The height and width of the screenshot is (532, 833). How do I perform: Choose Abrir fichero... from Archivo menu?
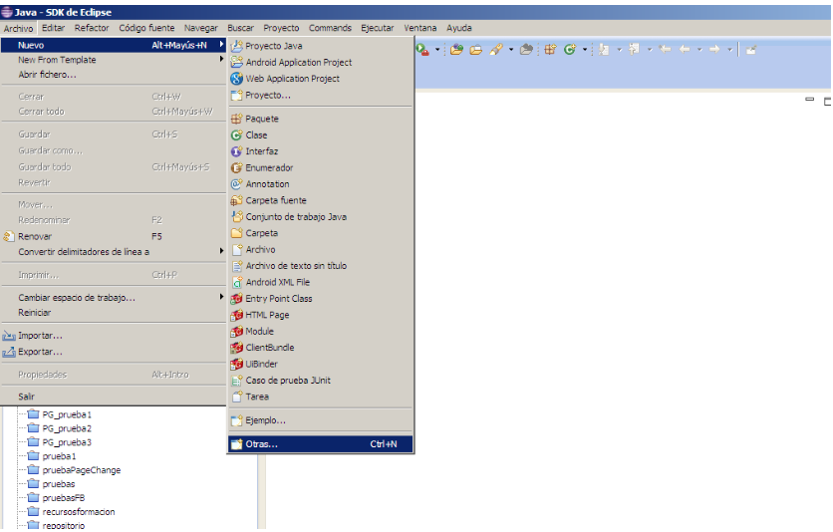click(114, 75)
